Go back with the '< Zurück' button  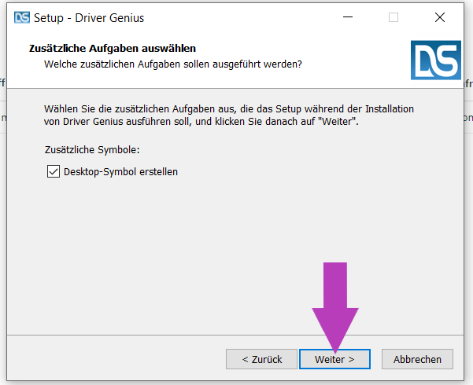pyautogui.click(x=261, y=359)
